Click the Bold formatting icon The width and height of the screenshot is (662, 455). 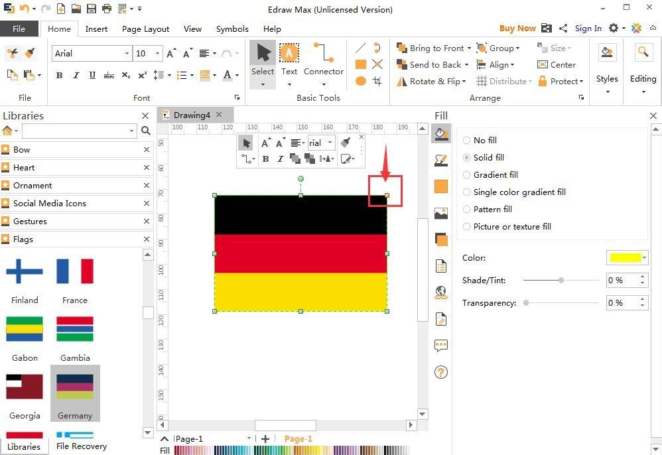pyautogui.click(x=59, y=75)
